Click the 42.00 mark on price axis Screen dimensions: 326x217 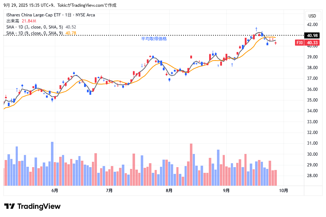coord(312,25)
